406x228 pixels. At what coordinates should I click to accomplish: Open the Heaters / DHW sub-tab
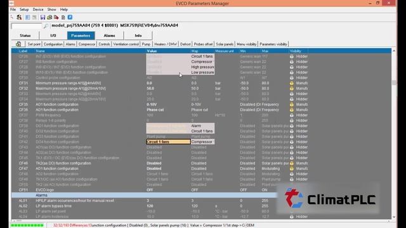tap(166, 44)
